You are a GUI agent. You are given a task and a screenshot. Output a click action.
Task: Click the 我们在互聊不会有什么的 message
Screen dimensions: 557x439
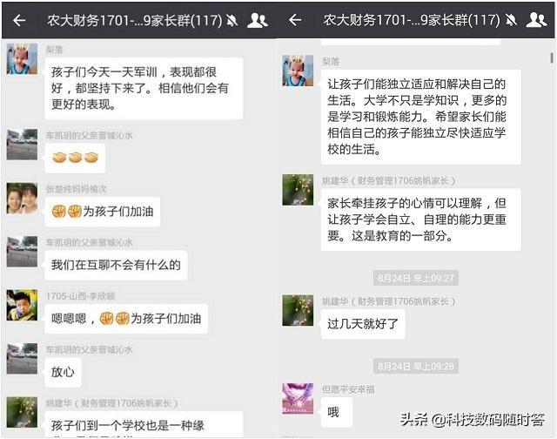116,265
